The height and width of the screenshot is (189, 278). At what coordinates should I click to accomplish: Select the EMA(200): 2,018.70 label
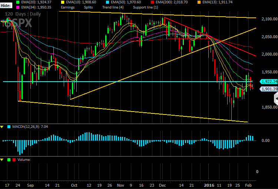[172, 2]
